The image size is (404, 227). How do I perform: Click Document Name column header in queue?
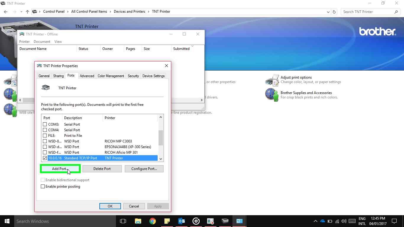coord(47,49)
